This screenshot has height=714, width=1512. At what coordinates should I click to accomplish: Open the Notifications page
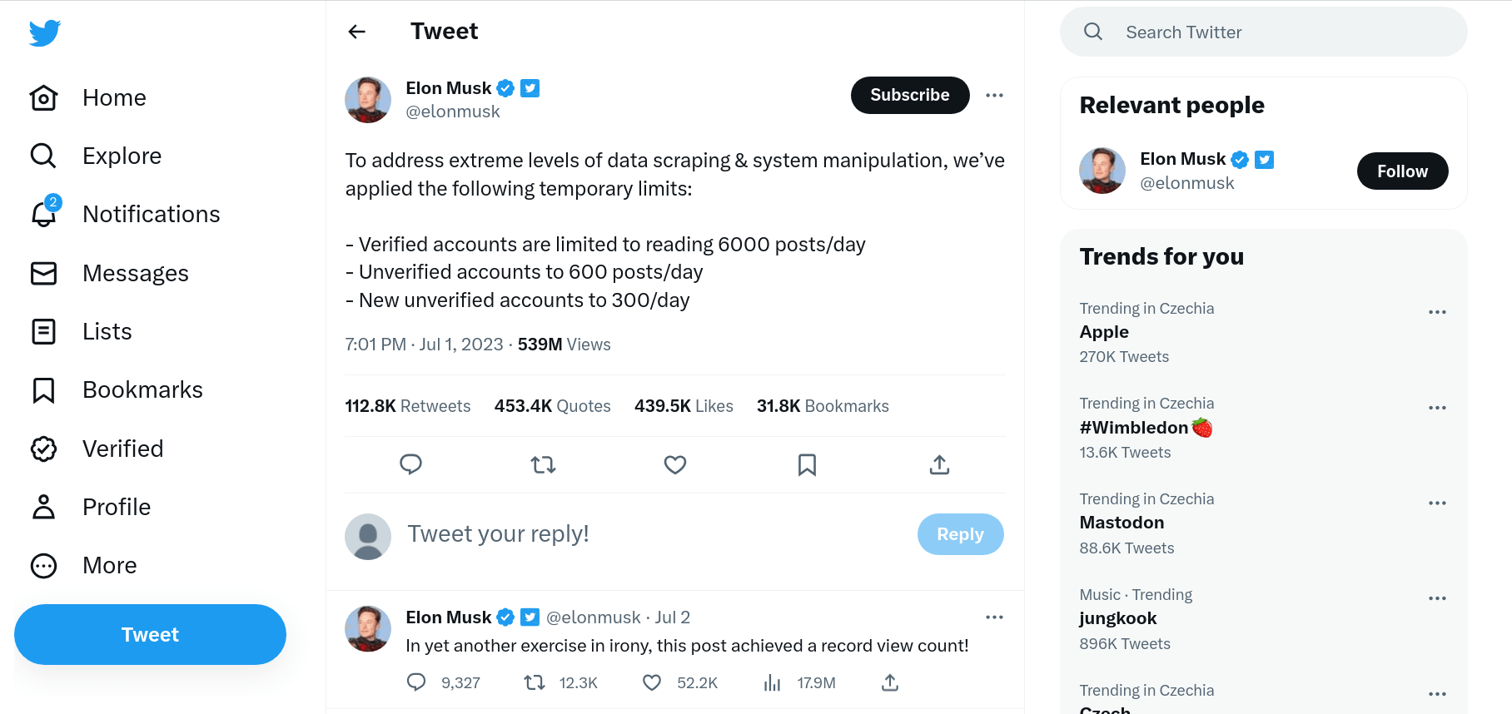151,214
